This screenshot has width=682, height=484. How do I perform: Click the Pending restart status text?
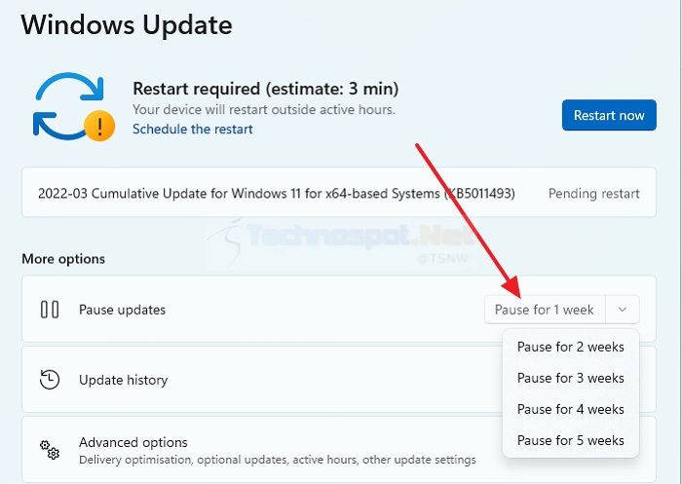(x=593, y=194)
